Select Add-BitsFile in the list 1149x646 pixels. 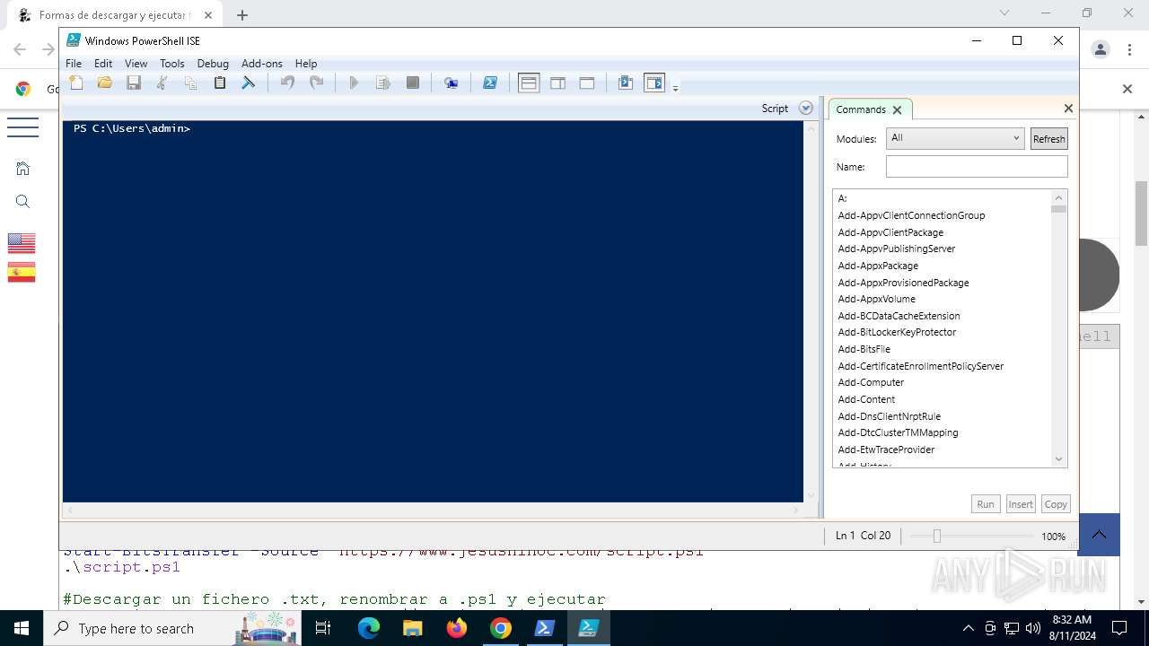943,349
